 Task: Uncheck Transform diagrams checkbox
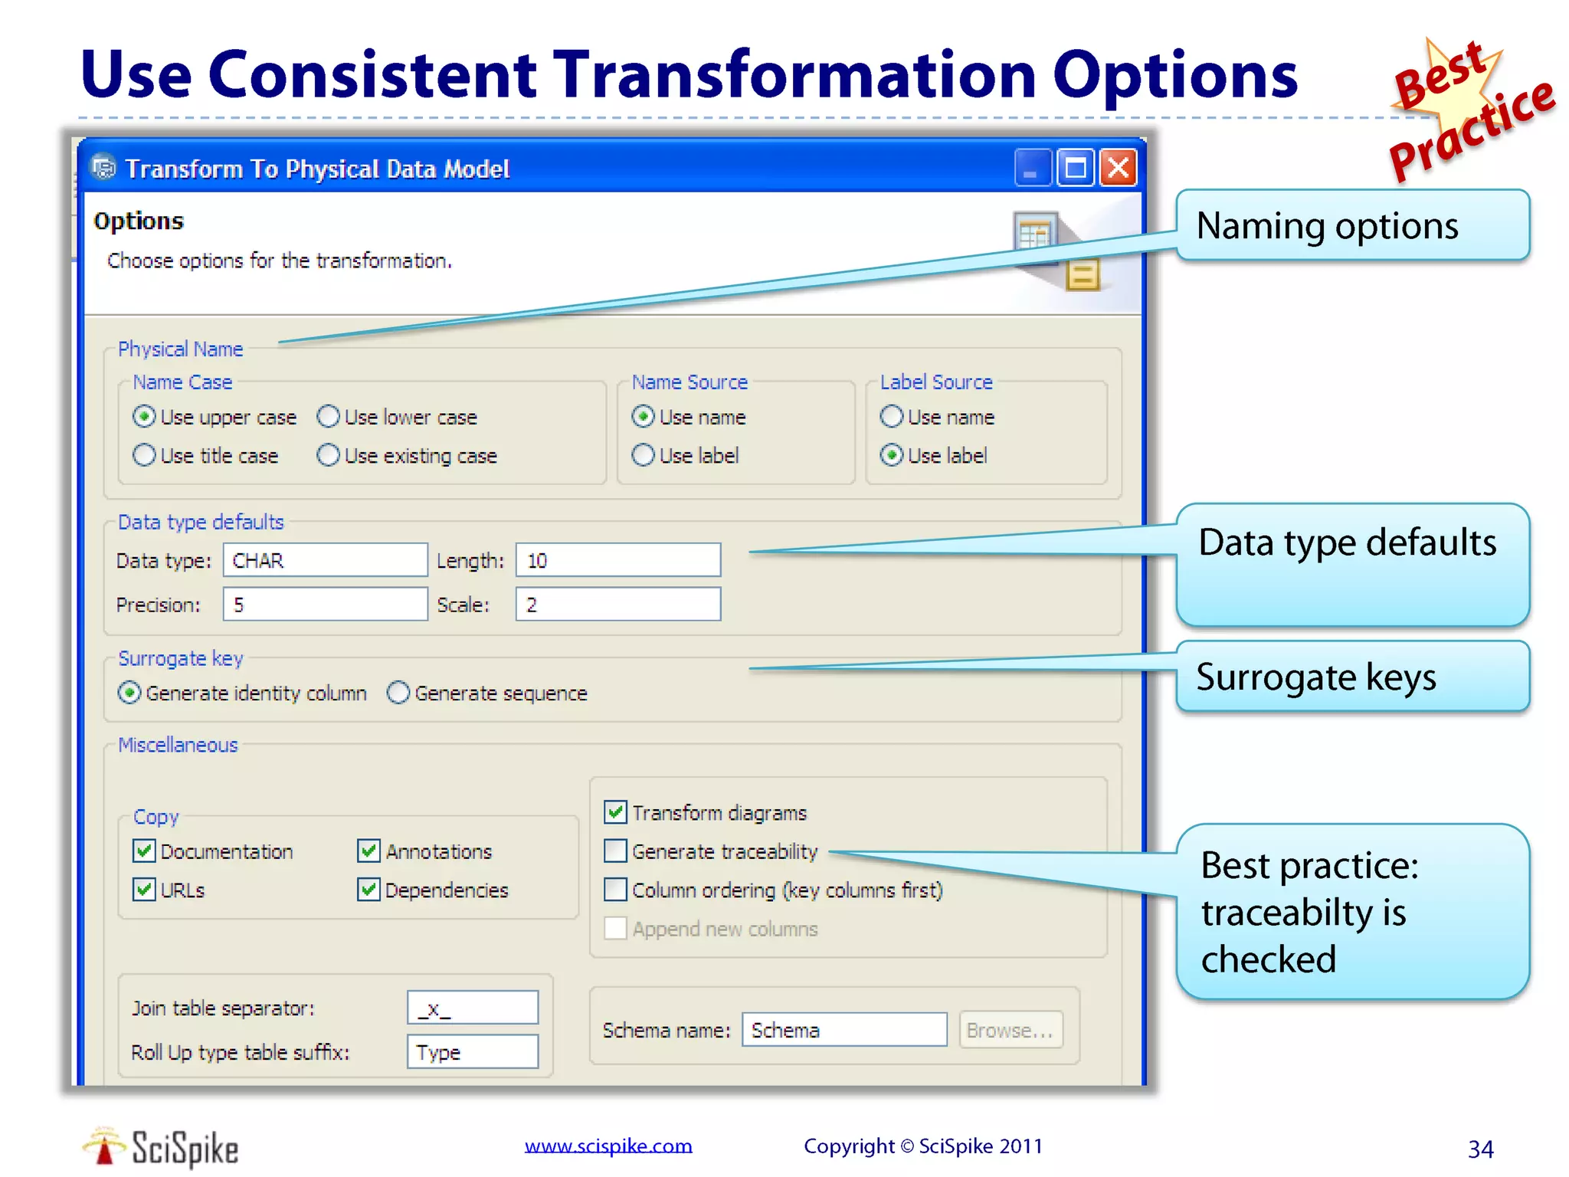pos(616,812)
